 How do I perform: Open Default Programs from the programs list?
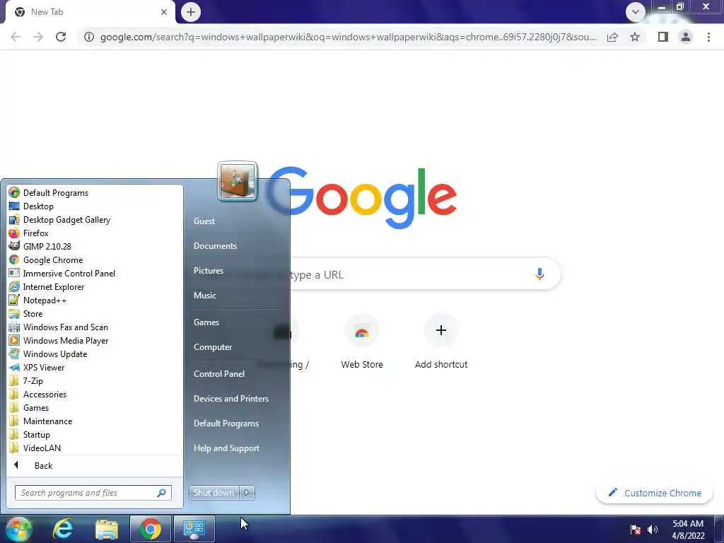coord(55,192)
